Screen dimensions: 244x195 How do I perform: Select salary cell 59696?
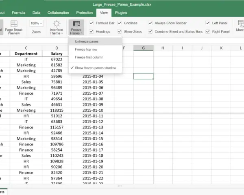coord(57,76)
